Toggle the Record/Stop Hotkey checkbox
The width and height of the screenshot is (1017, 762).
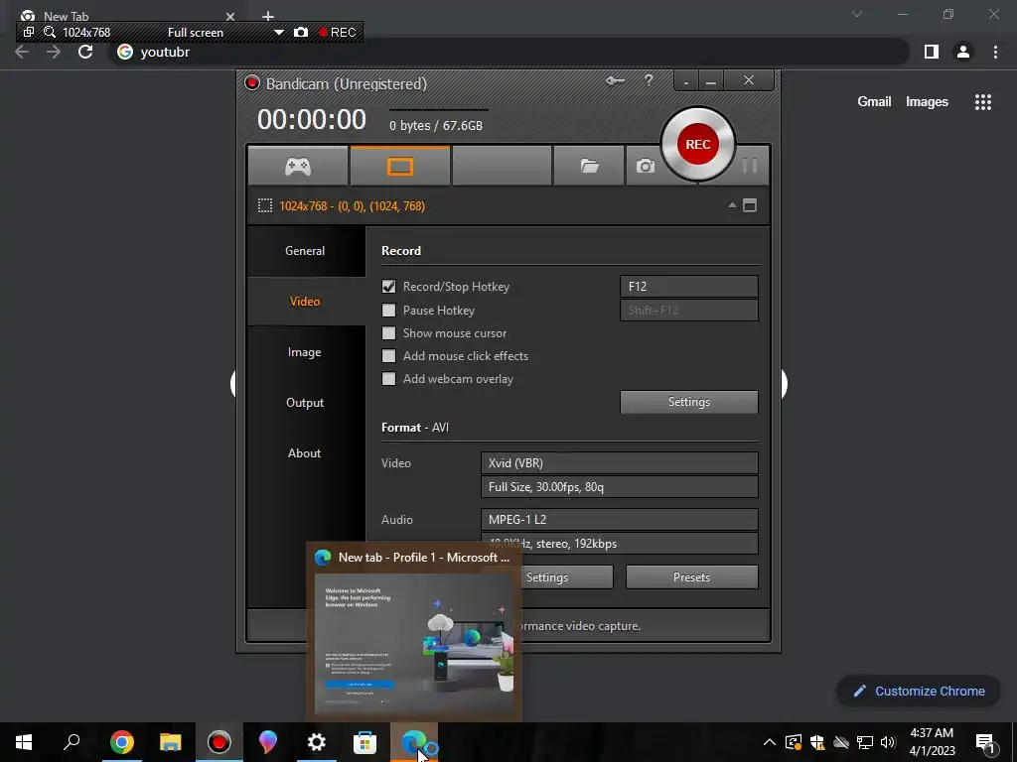click(x=388, y=287)
